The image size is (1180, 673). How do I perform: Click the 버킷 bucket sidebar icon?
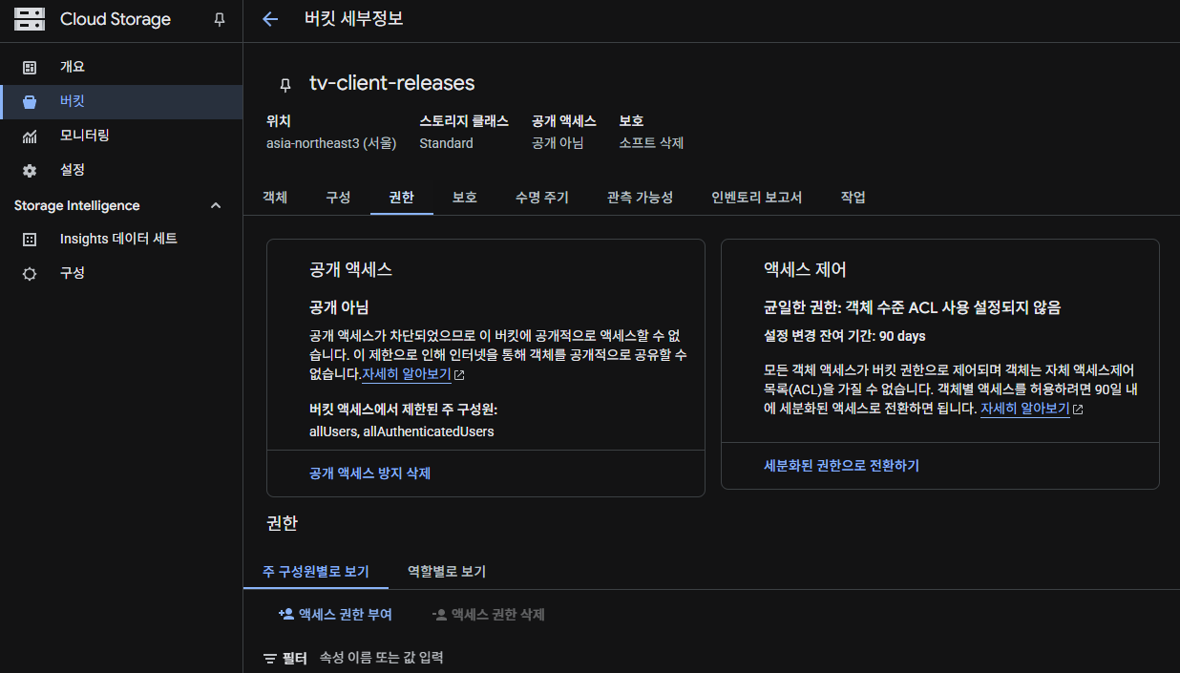coord(30,101)
